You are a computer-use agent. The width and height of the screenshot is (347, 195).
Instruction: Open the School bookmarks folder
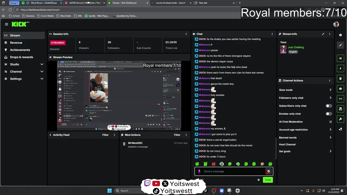[14, 16]
